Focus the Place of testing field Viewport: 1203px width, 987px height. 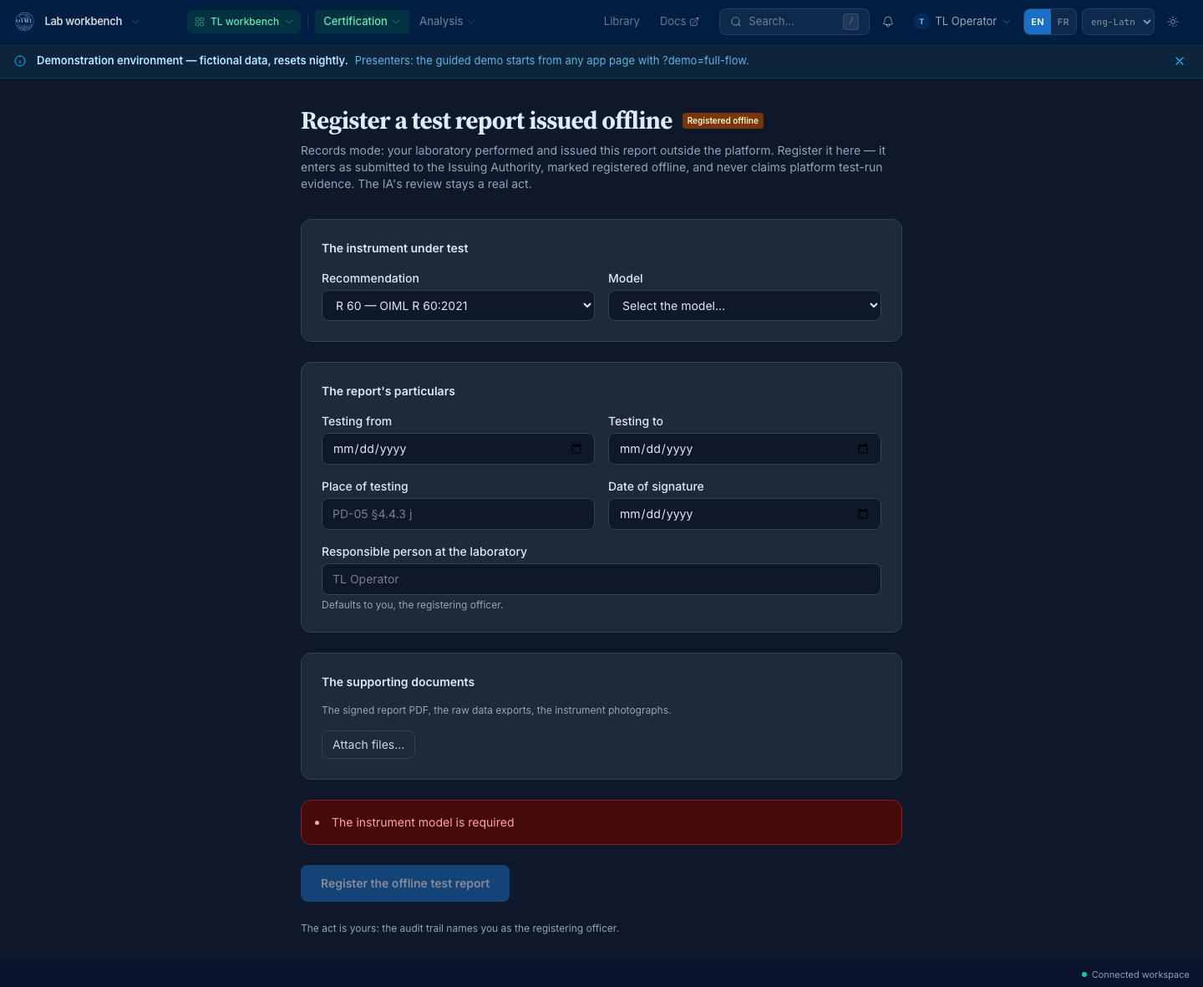pos(458,514)
